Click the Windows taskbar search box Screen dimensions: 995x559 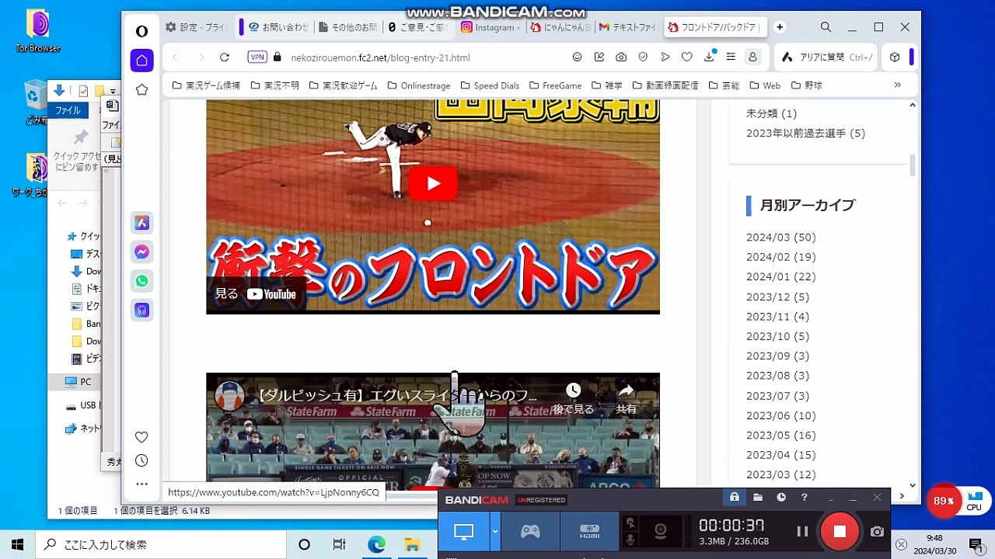(x=160, y=544)
